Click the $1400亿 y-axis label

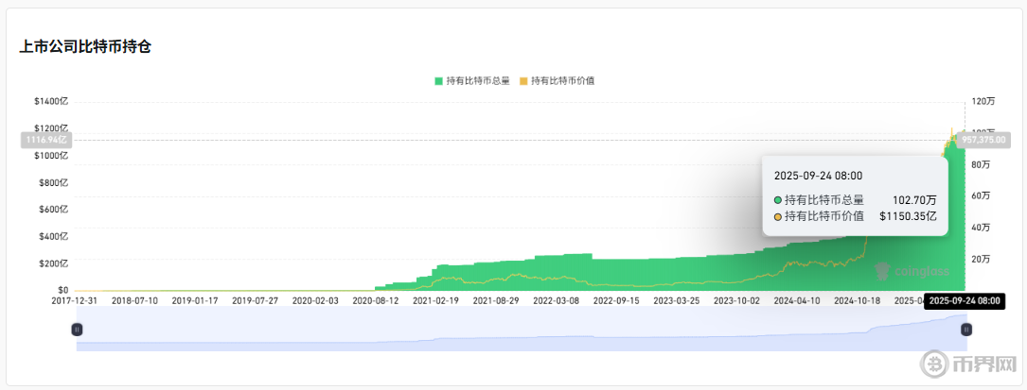point(51,101)
